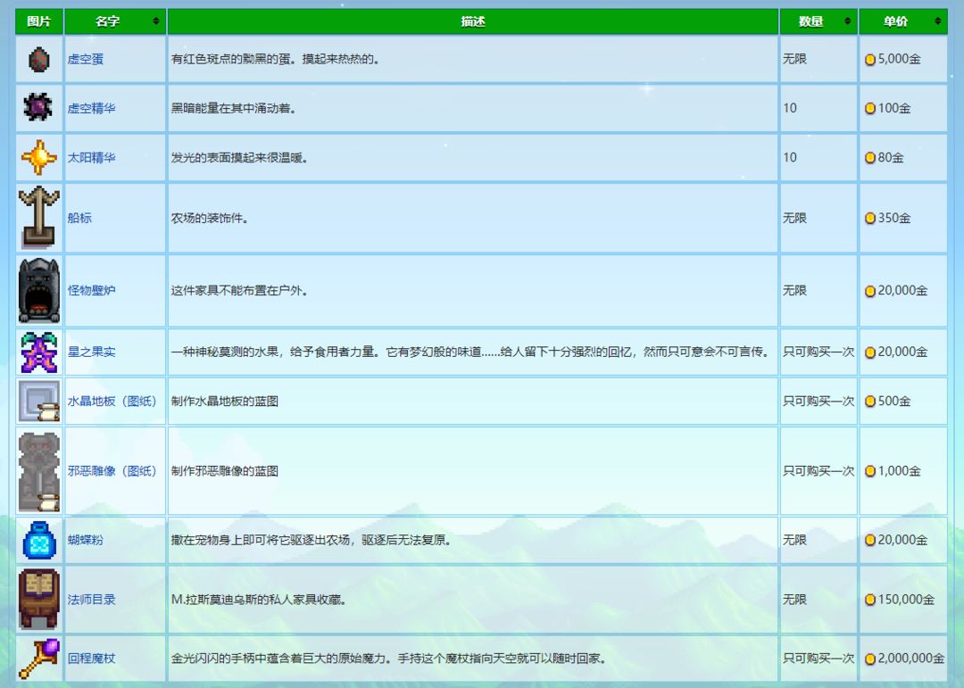Click the description 这件家具不能布置在户外。
The height and width of the screenshot is (688, 964).
pos(240,290)
